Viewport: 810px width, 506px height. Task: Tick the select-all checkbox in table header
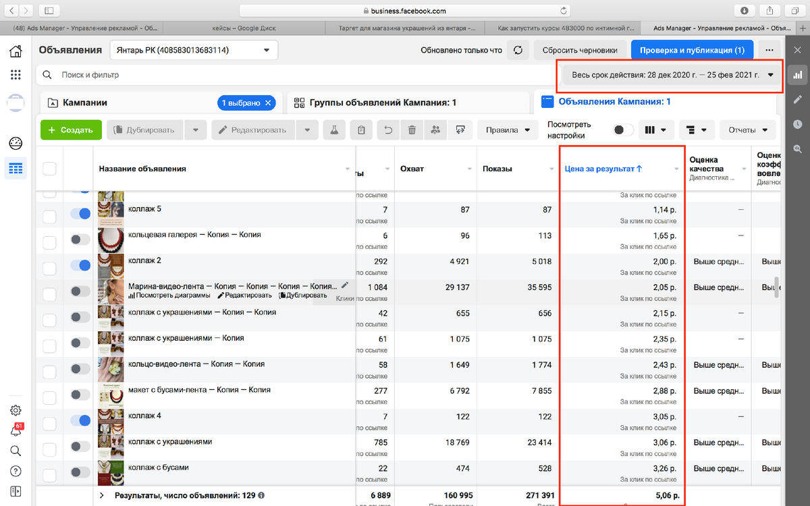click(49, 169)
